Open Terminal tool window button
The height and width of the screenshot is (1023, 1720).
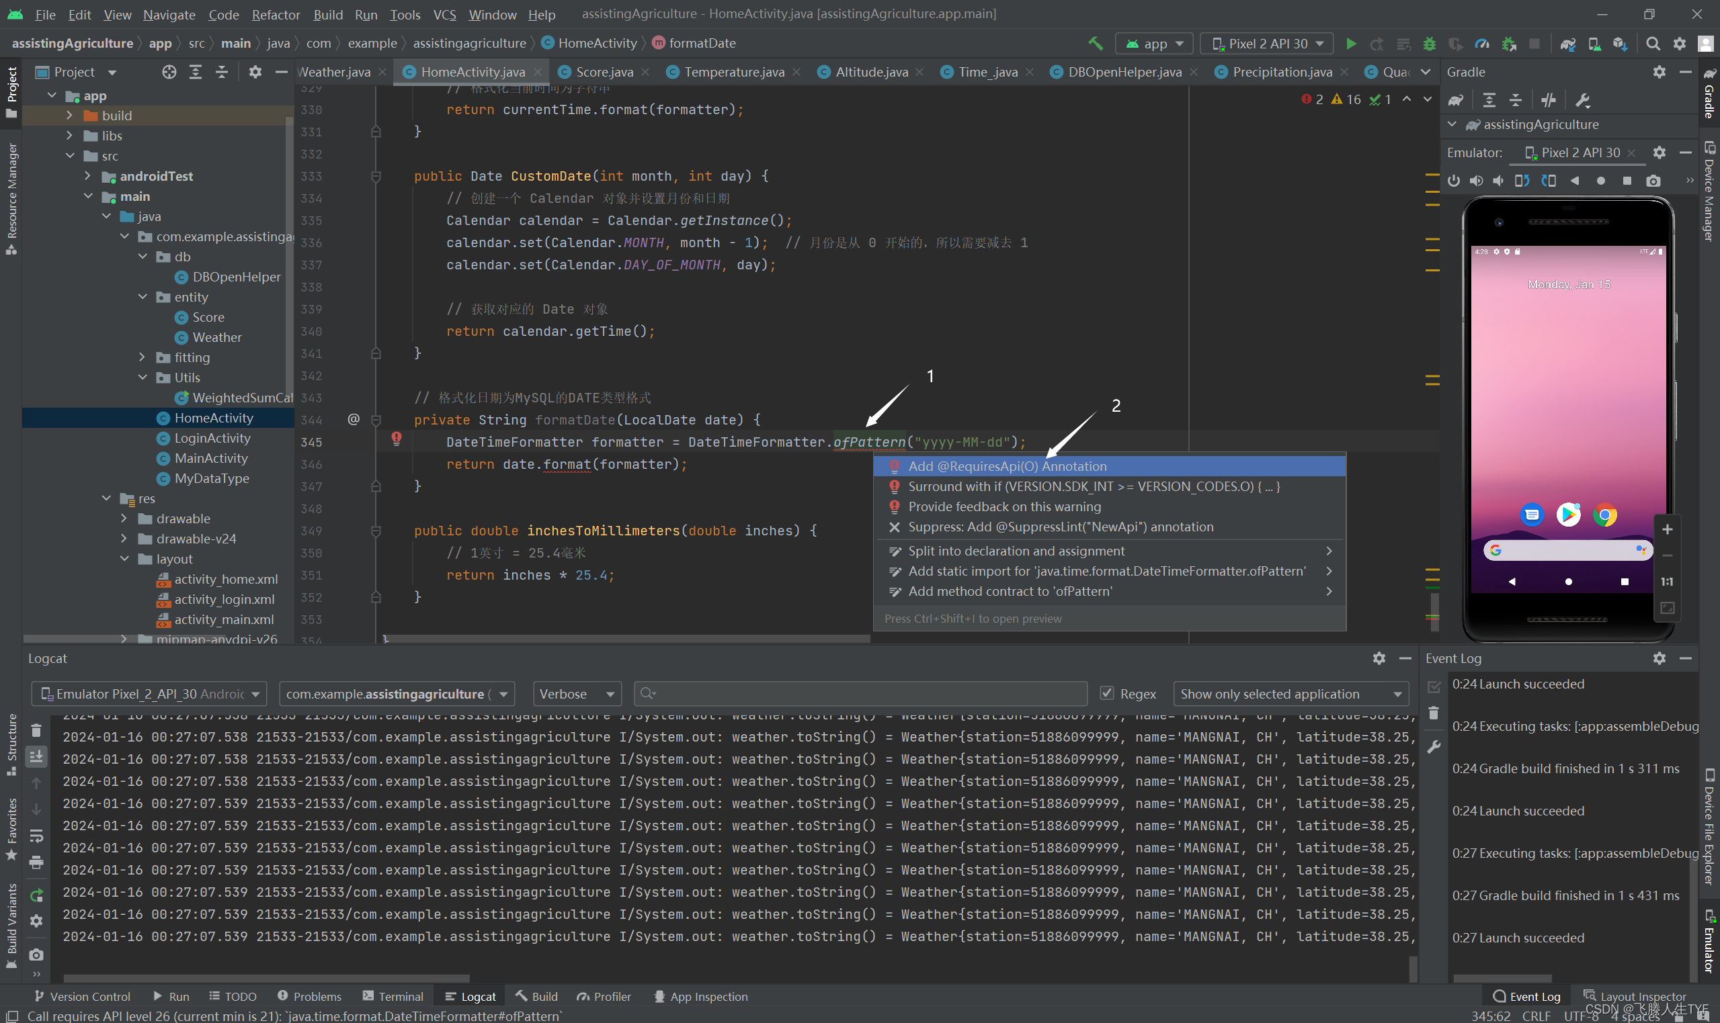pos(393,996)
